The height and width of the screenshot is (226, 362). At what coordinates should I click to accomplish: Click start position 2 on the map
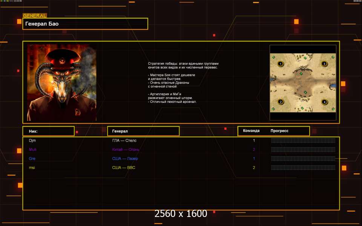(x=281, y=102)
